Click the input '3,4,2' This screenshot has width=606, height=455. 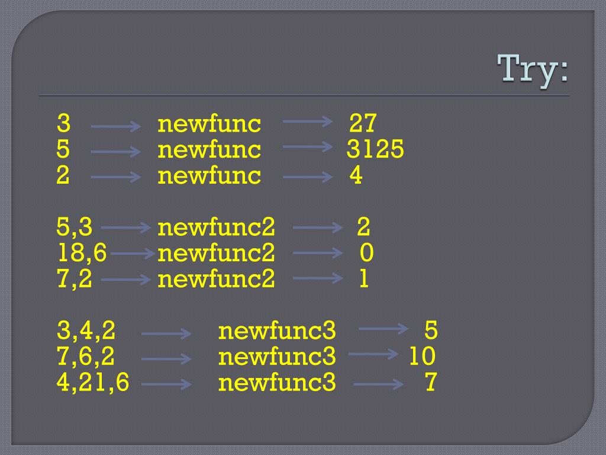pyautogui.click(x=86, y=331)
